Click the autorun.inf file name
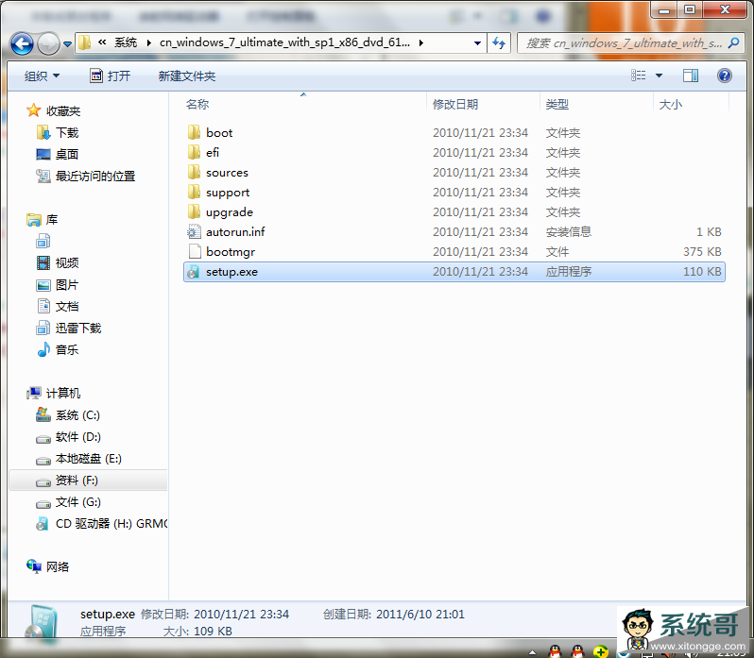The image size is (754, 658). (235, 232)
